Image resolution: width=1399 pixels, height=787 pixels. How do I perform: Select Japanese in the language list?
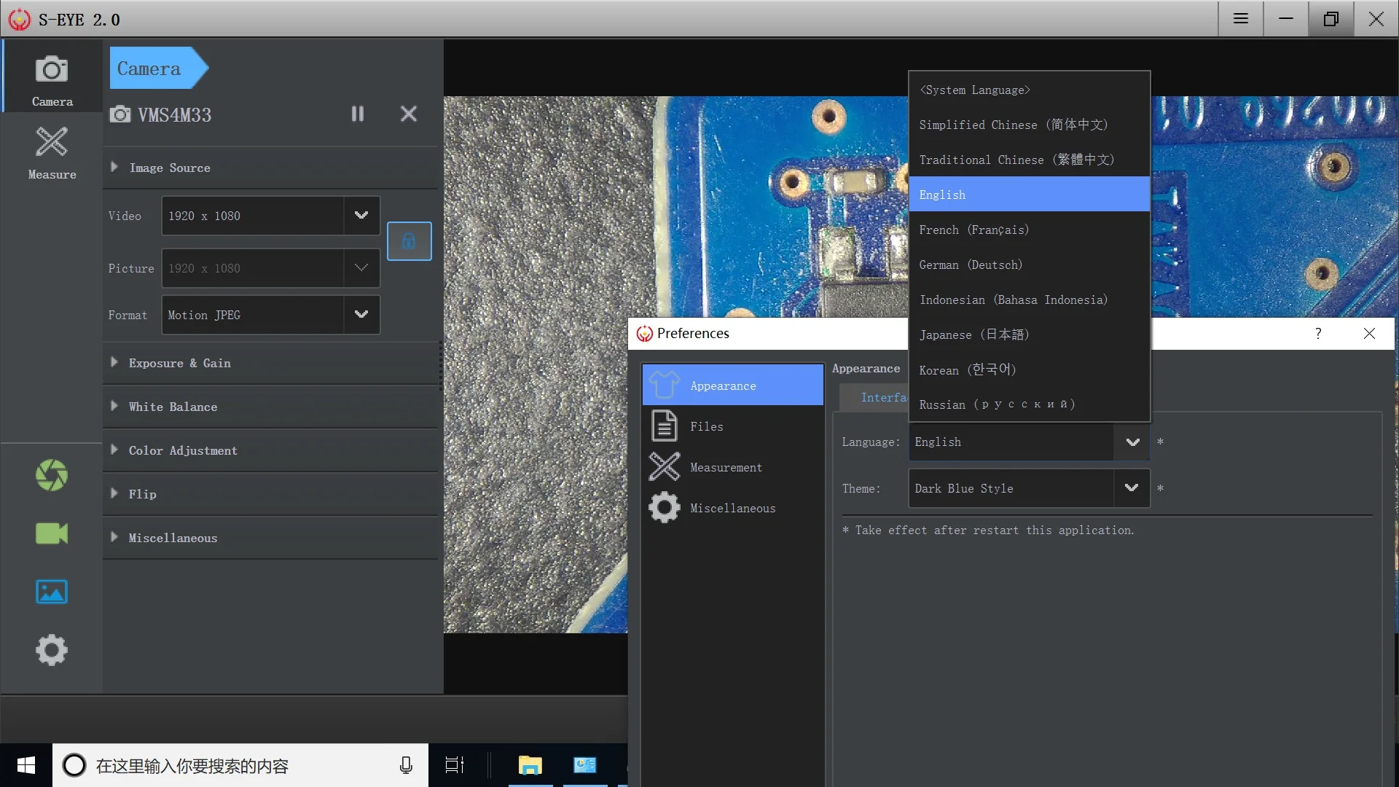973,334
